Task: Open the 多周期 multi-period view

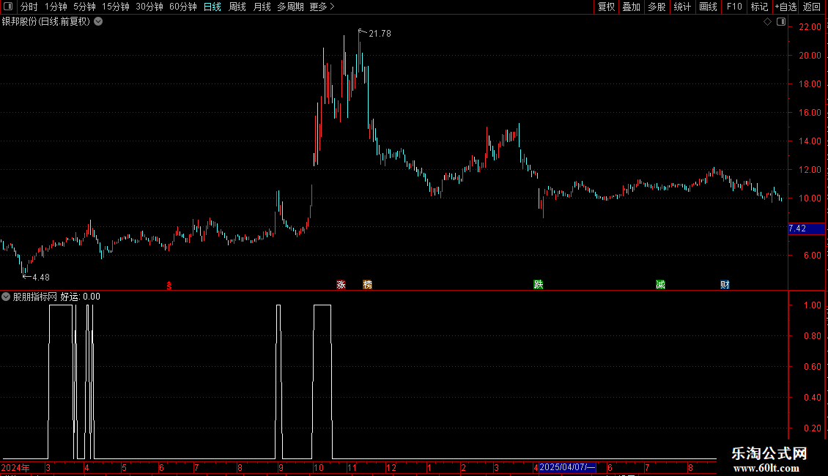Action: (x=290, y=7)
